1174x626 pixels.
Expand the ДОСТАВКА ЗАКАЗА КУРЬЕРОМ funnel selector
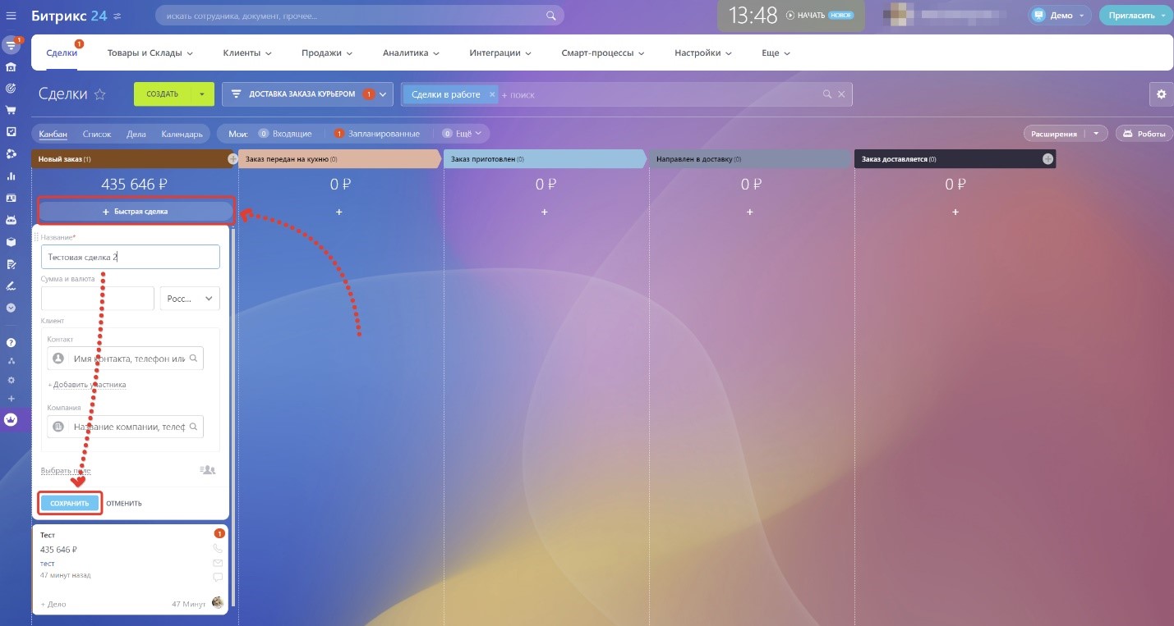[382, 94]
